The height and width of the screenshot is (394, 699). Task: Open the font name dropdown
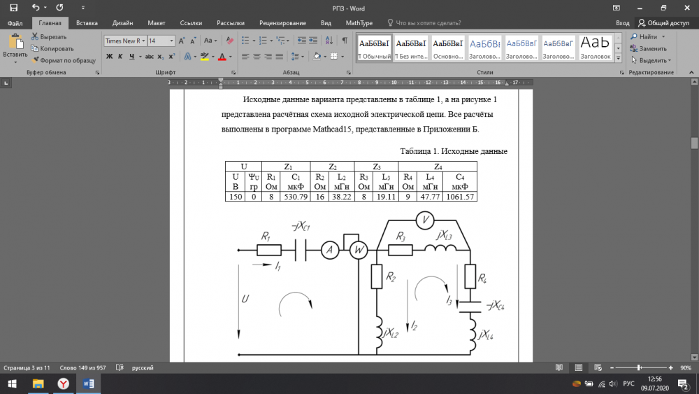(x=143, y=41)
